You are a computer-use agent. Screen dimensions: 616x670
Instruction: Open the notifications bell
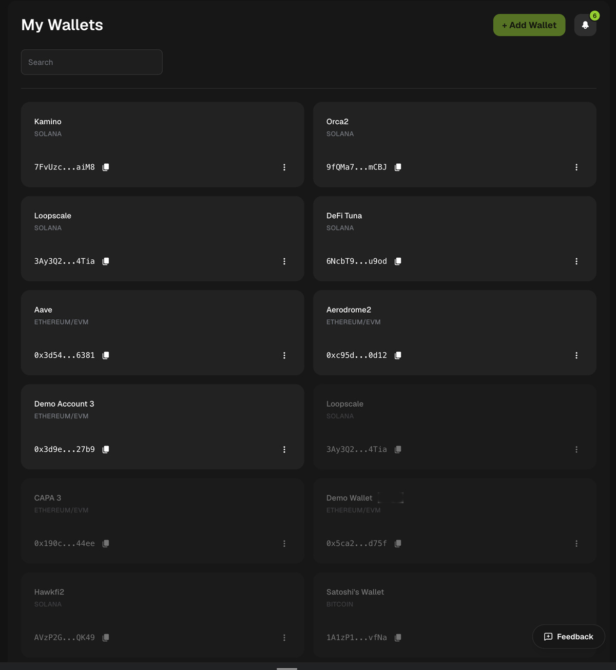pyautogui.click(x=585, y=25)
